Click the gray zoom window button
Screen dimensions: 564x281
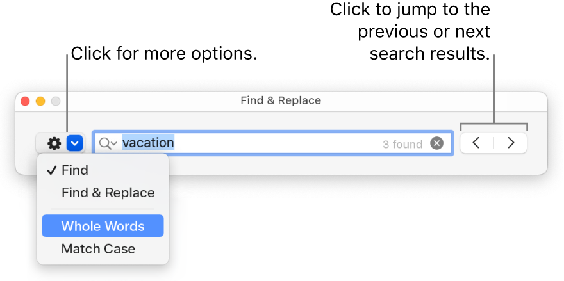tap(56, 101)
